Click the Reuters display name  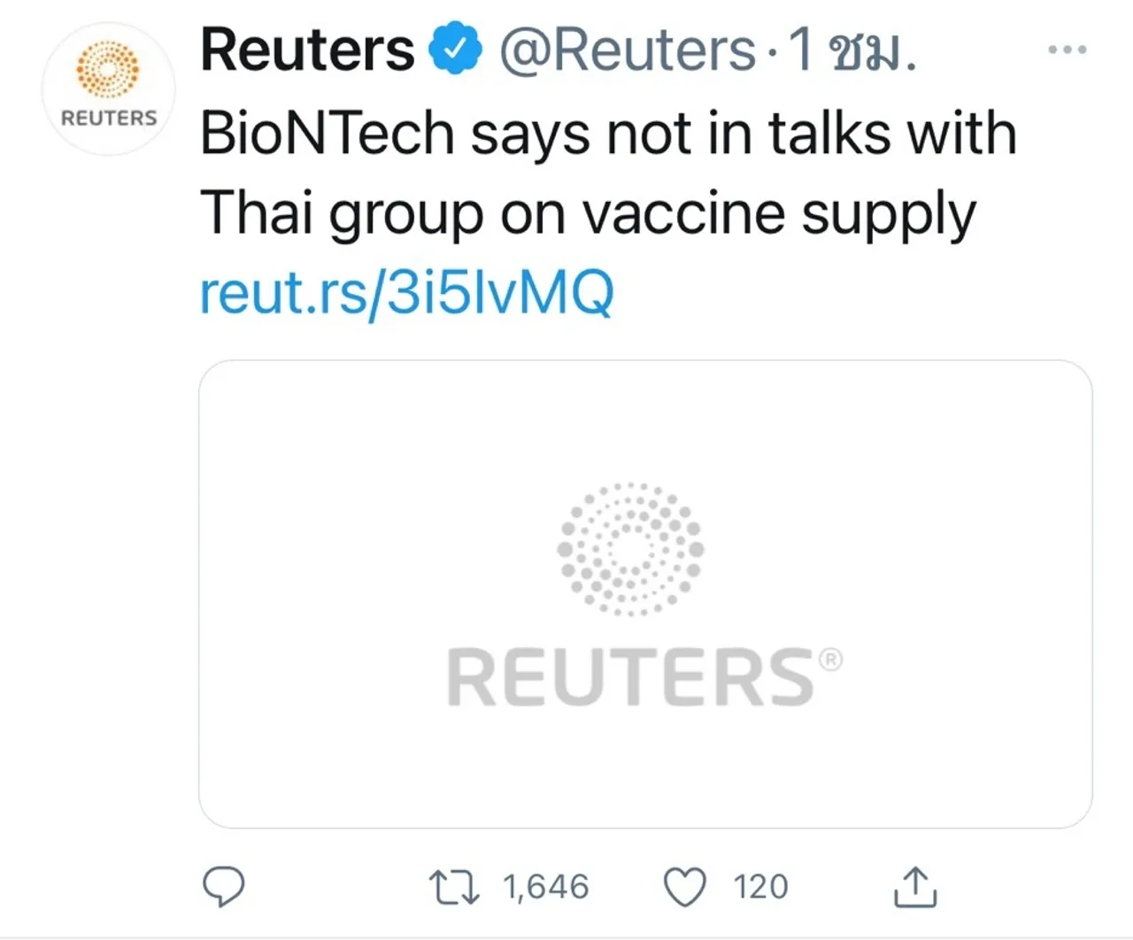click(x=307, y=50)
